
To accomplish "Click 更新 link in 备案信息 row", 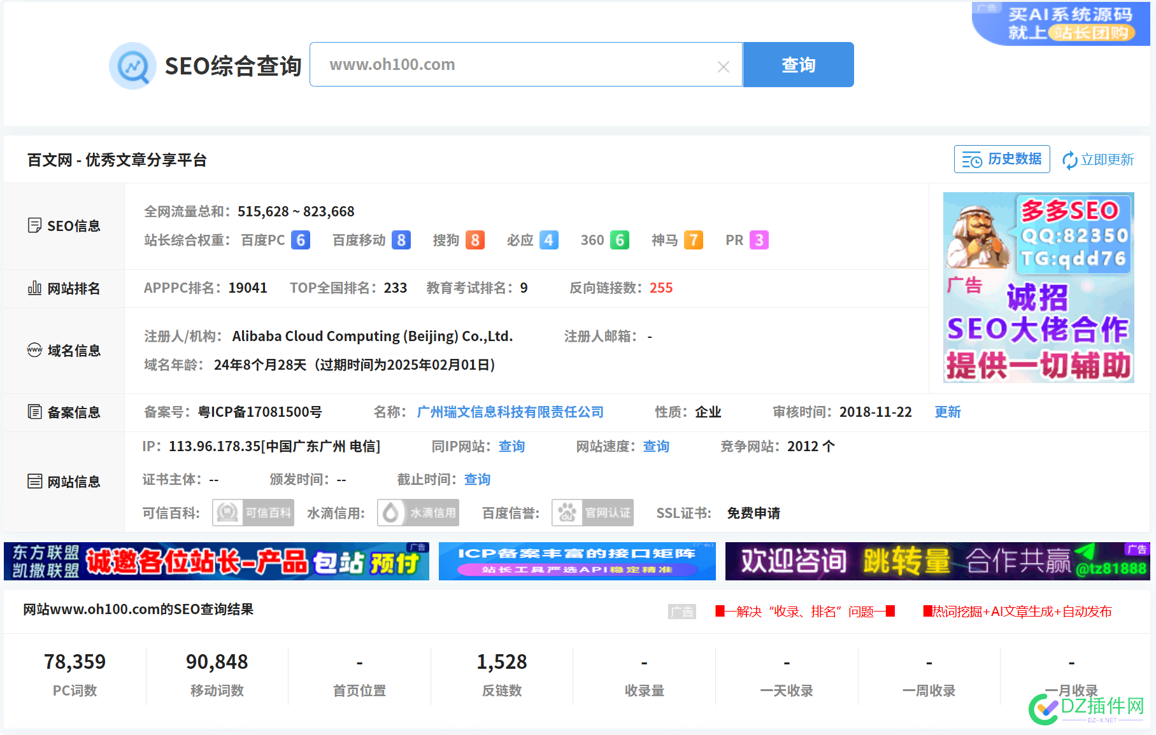I will pos(948,412).
